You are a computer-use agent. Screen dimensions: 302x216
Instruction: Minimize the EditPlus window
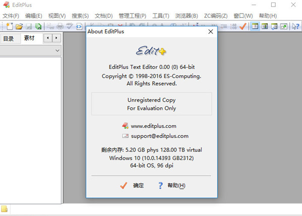[x=254, y=5]
